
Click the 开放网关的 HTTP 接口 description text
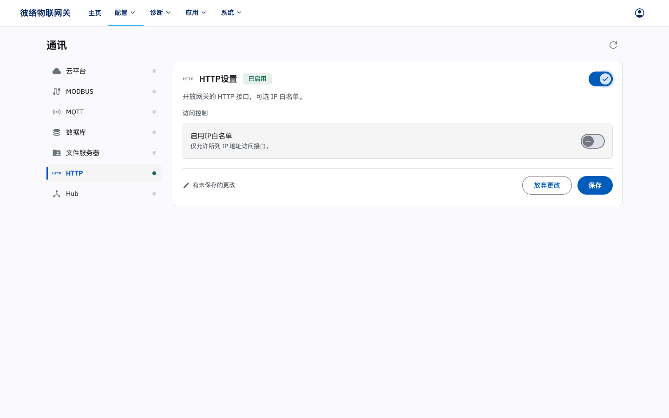point(244,97)
